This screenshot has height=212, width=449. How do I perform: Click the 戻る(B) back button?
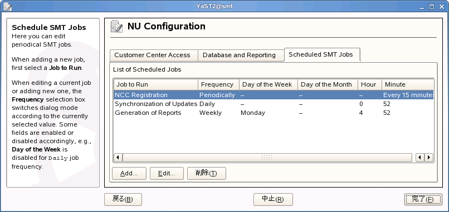point(123,199)
